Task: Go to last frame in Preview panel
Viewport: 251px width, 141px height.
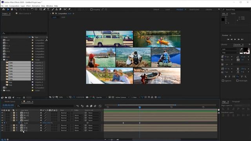Action: tap(242, 39)
